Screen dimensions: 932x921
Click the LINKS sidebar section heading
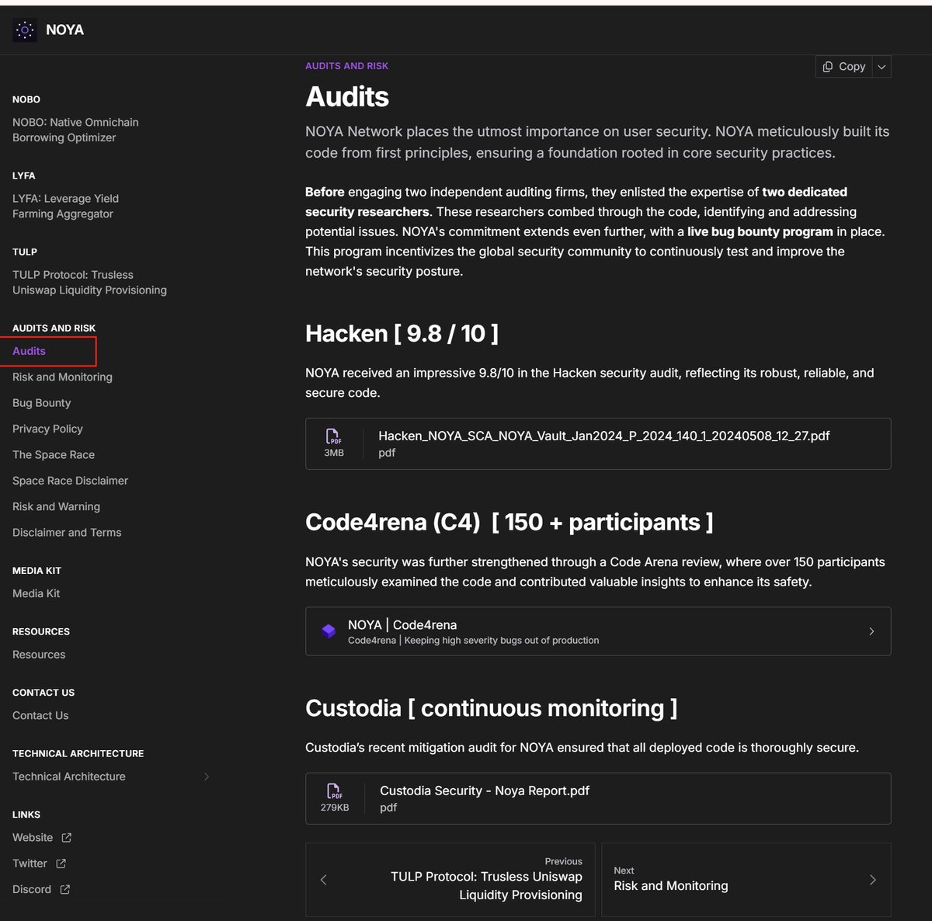26,815
